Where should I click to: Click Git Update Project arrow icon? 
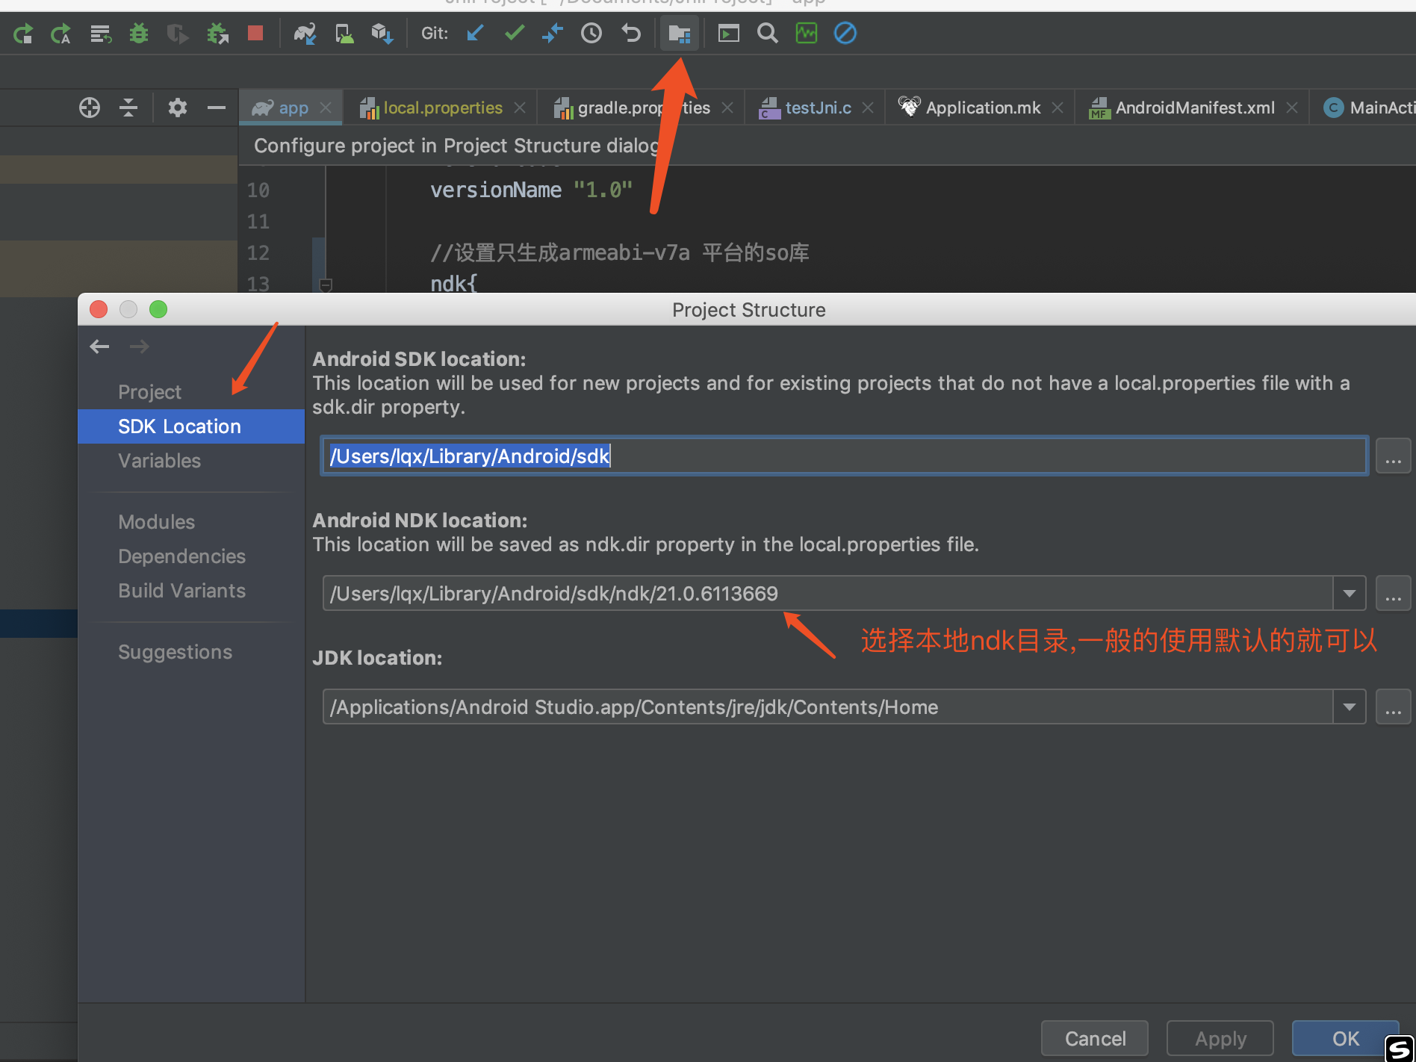point(475,34)
